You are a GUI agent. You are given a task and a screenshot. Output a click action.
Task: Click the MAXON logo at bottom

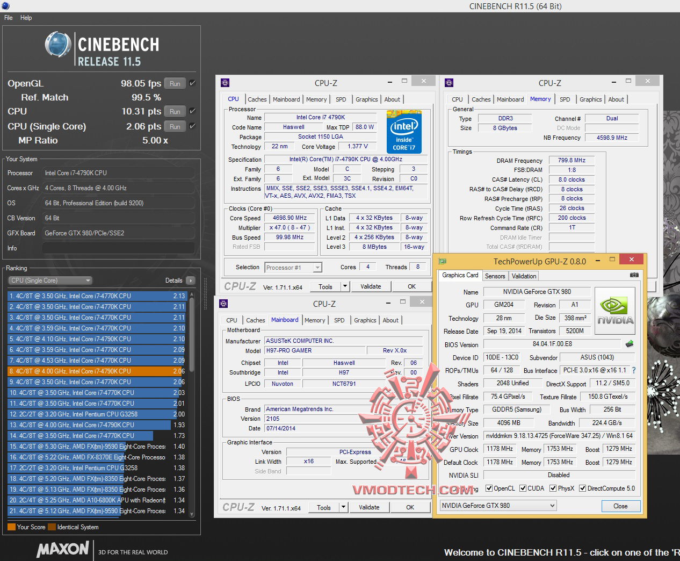click(x=63, y=549)
